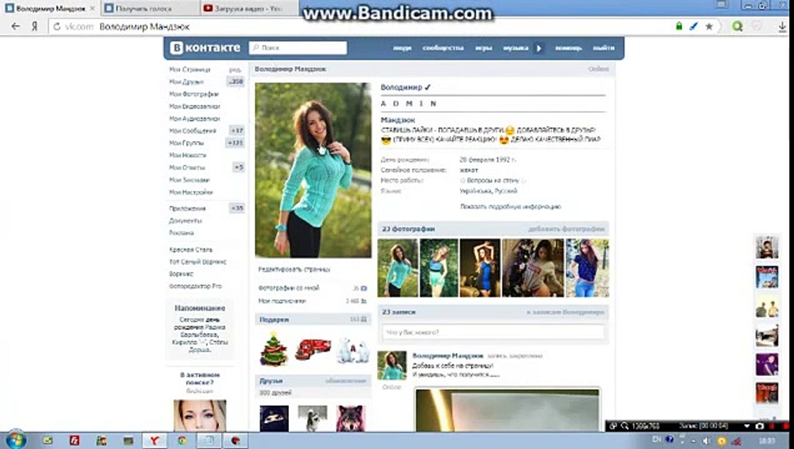Click the Bandicam red circle taskbar icon
The image size is (794, 449).
(235, 440)
